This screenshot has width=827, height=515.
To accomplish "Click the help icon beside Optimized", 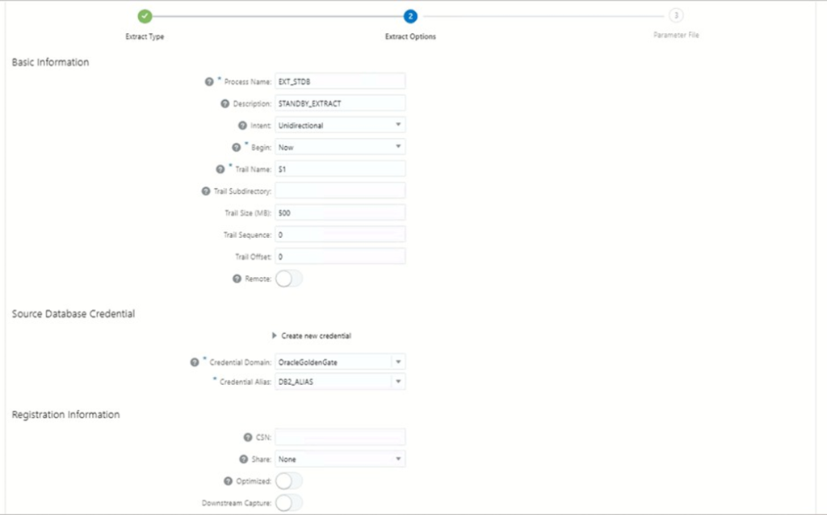I will coord(229,481).
